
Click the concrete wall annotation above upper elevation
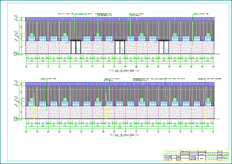coord(200,13)
